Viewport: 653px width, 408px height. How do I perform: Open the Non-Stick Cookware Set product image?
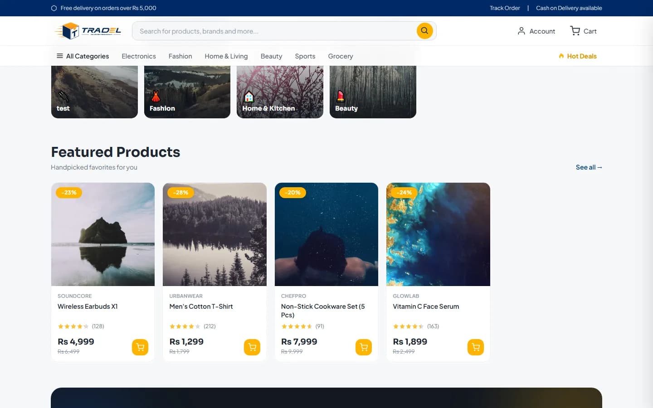pyautogui.click(x=326, y=234)
